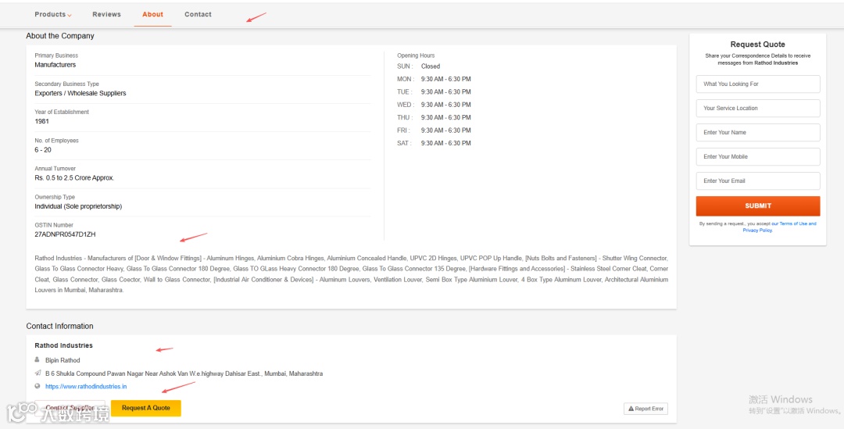Click the year of establishment 1981
844x429 pixels.
tap(42, 121)
